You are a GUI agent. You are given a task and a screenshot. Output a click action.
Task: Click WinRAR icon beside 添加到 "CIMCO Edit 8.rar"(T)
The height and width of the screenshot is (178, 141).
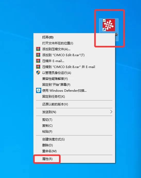pos(38,55)
